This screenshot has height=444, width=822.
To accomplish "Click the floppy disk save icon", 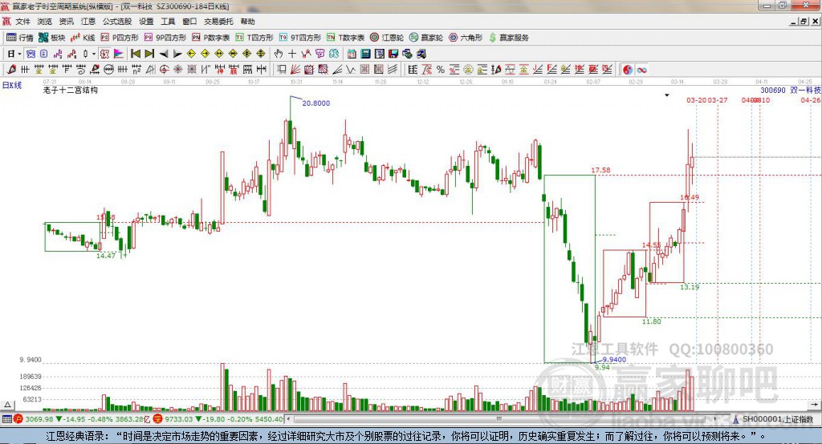I will pyautogui.click(x=393, y=54).
